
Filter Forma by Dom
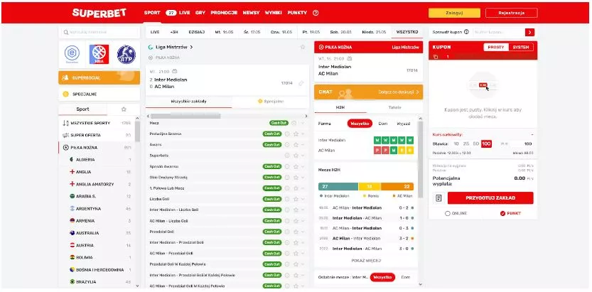[x=383, y=124]
